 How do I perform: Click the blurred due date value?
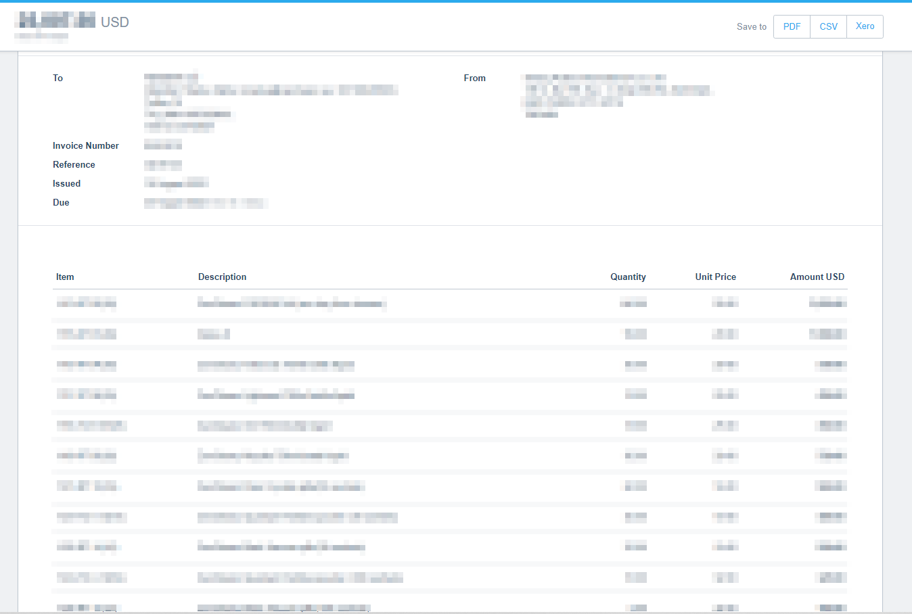(206, 203)
